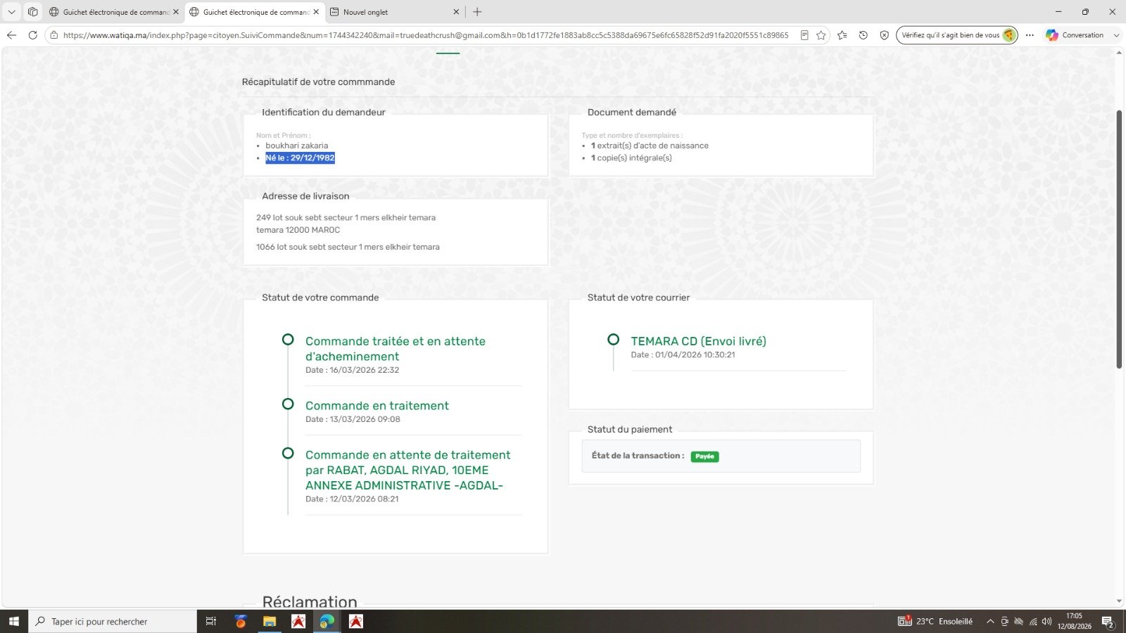Image resolution: width=1126 pixels, height=633 pixels.
Task: Open tracking prevention shield icon
Action: point(885,35)
